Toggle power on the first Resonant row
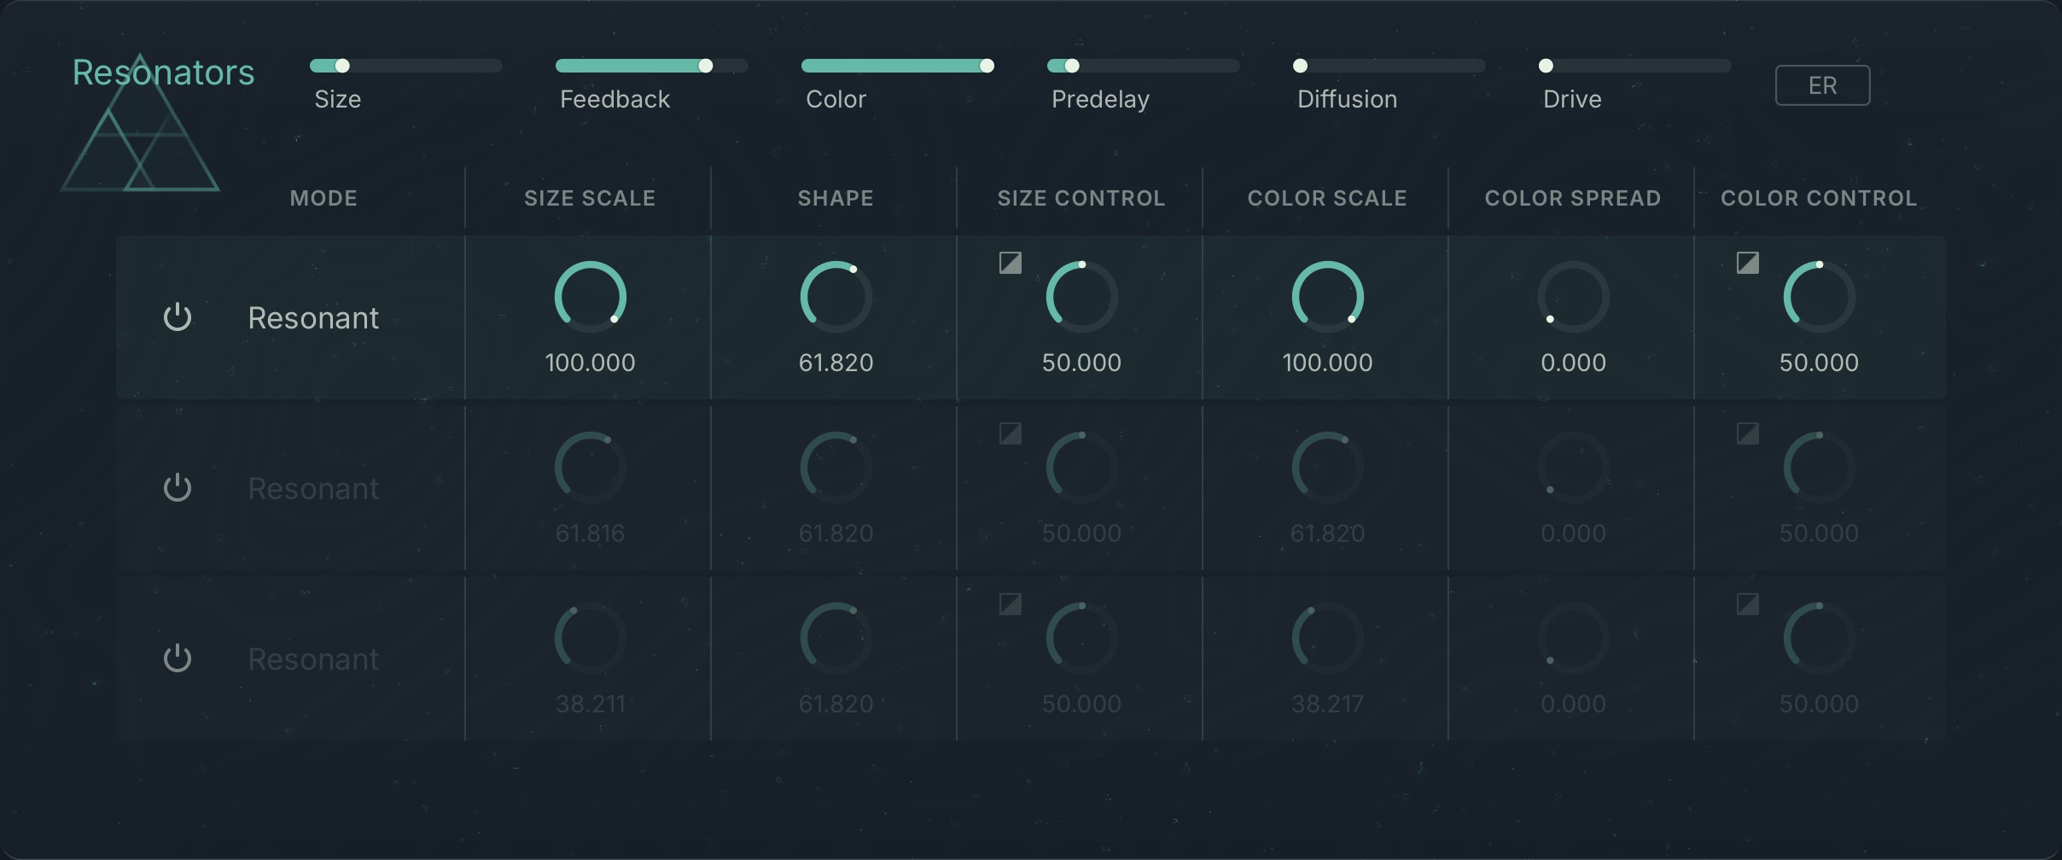 pyautogui.click(x=177, y=317)
